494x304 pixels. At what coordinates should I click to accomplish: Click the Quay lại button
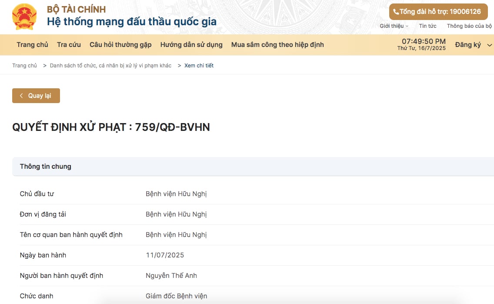point(36,96)
